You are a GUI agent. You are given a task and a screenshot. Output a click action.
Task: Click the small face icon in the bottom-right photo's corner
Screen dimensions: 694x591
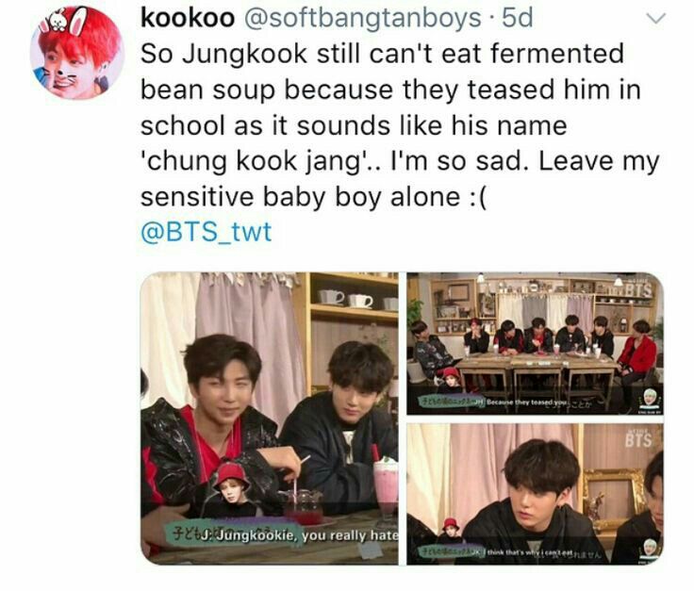coord(650,549)
